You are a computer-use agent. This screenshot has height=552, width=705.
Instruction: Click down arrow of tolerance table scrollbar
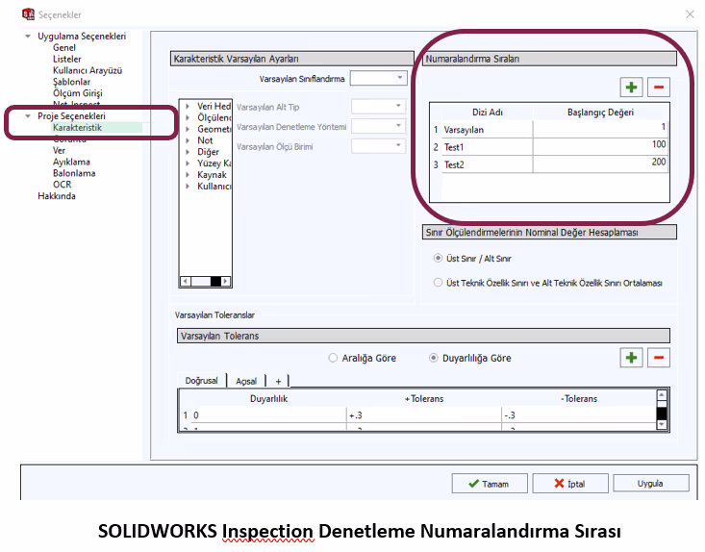pos(662,424)
